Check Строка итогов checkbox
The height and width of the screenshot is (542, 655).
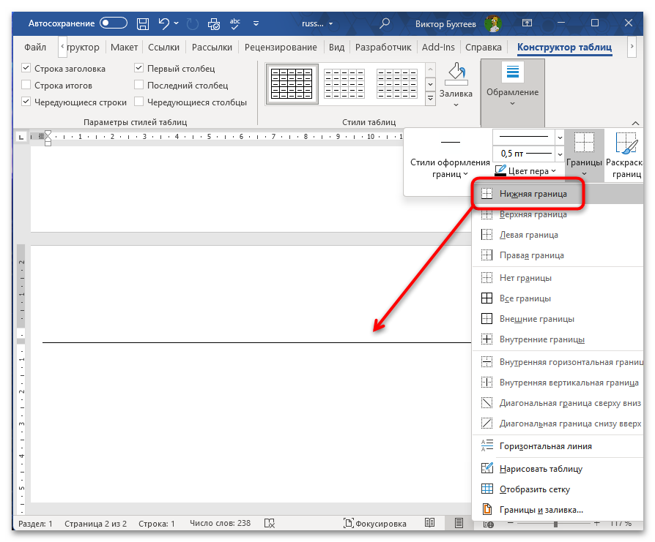pos(26,85)
